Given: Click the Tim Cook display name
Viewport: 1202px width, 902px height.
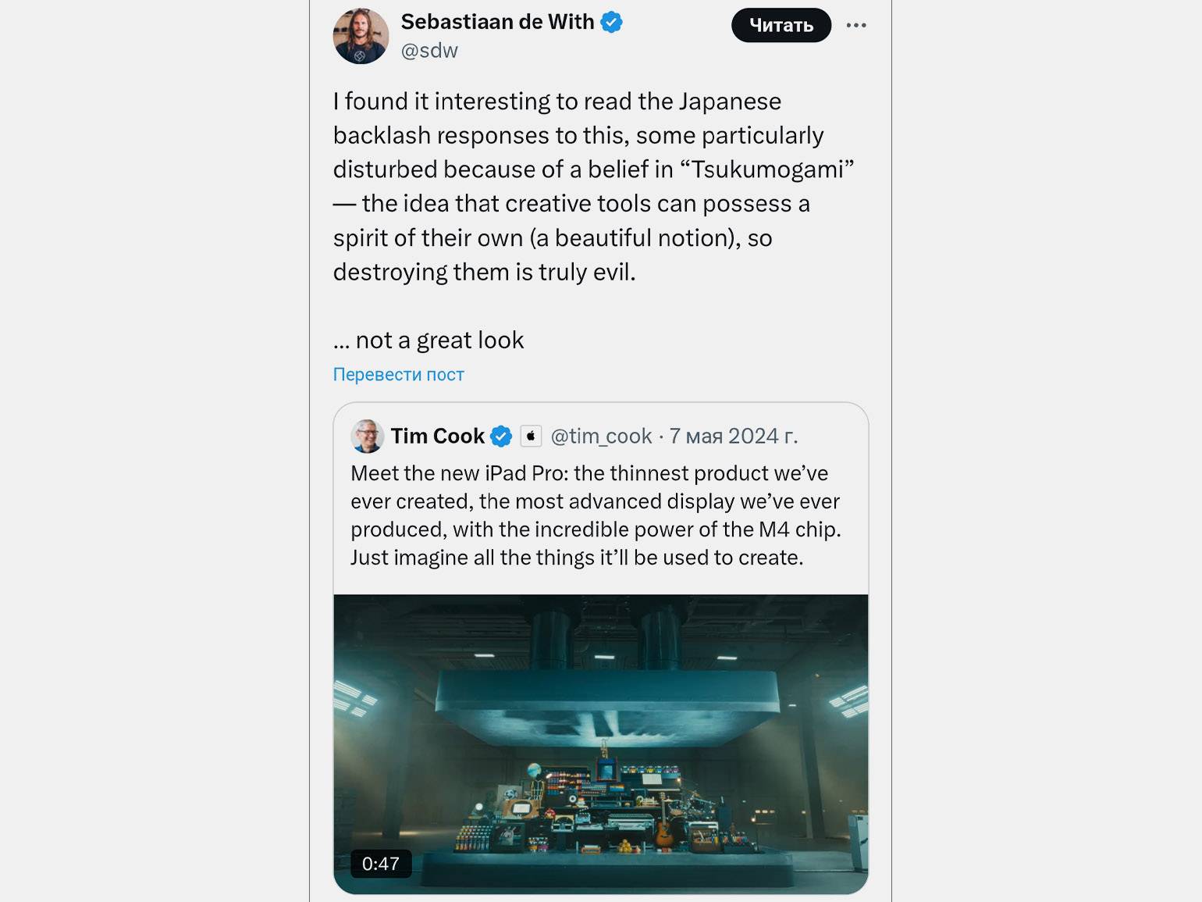Looking at the screenshot, I should pyautogui.click(x=438, y=436).
